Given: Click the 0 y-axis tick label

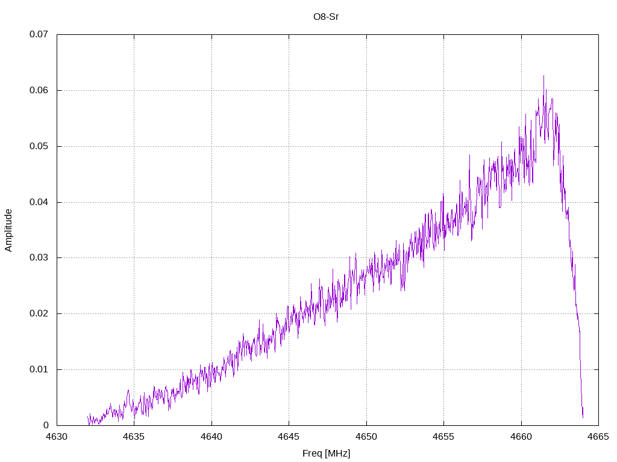Looking at the screenshot, I should tap(46, 425).
